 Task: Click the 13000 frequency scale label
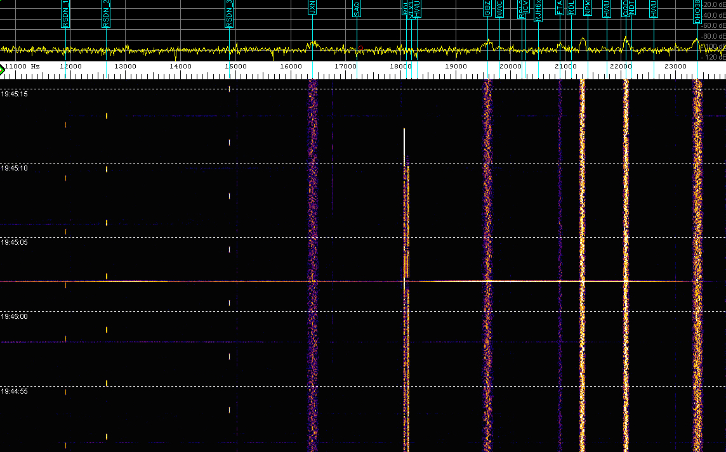(126, 66)
